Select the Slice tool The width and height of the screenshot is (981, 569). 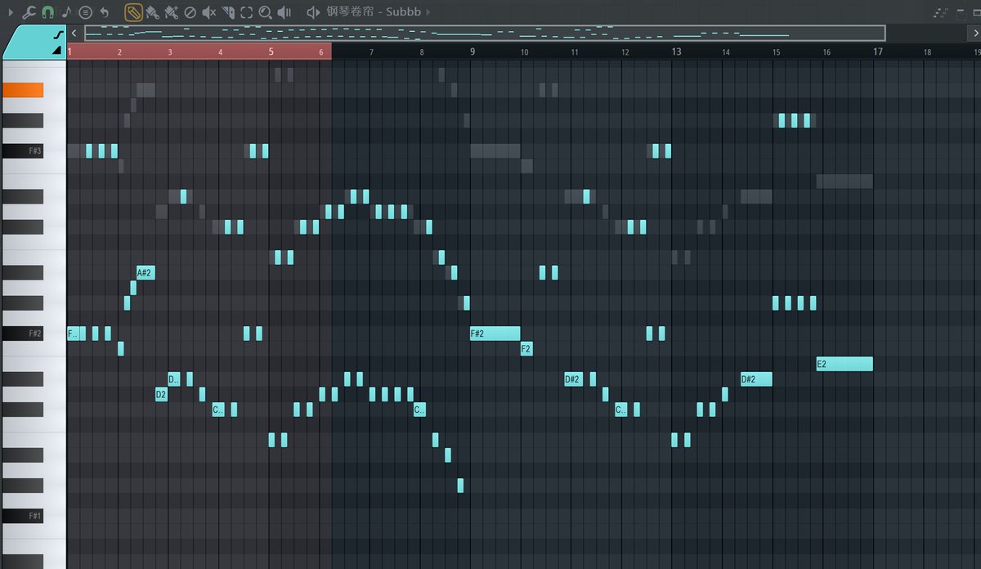[228, 12]
